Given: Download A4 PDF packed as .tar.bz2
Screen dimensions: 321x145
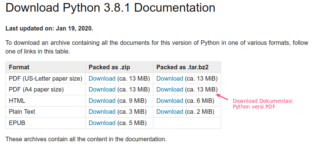Looking at the screenshot, I should coord(170,89).
